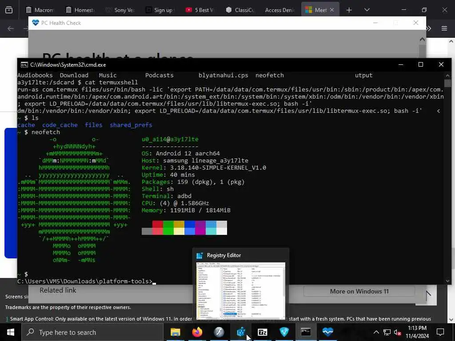Image resolution: width=455 pixels, height=341 pixels.
Task: Switch to the Sony Ve browser tab
Action: [x=120, y=10]
